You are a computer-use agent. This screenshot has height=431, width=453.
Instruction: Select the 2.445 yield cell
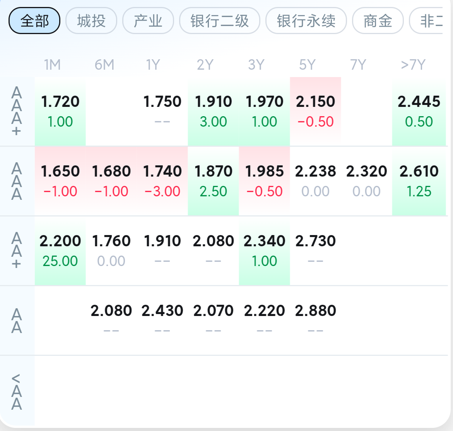click(x=419, y=111)
